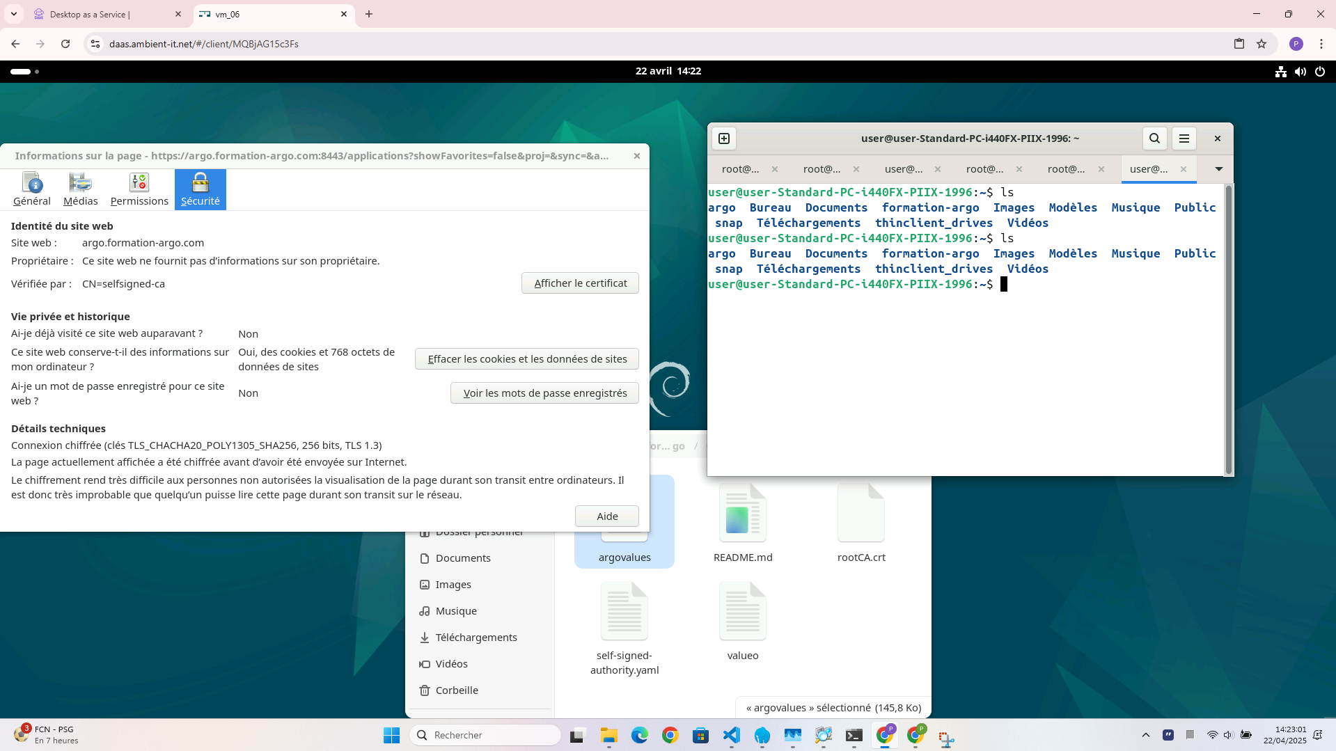Screen dimensions: 1336x751
Task: Open the Général tab in page info
Action: coord(32,189)
